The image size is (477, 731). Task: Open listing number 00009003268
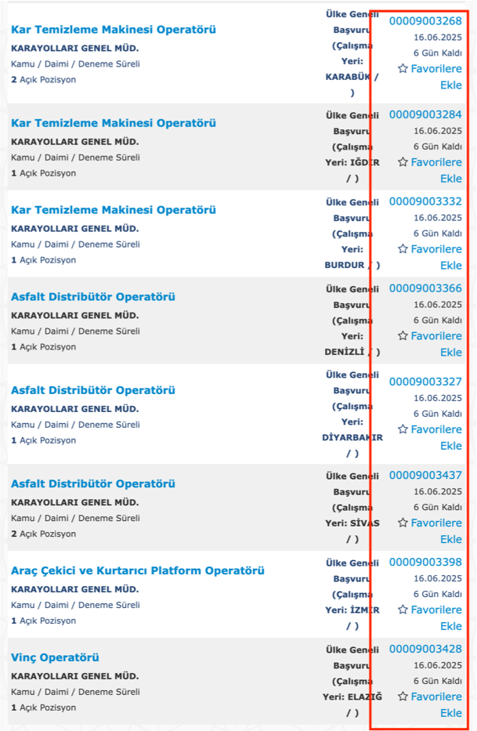[425, 21]
